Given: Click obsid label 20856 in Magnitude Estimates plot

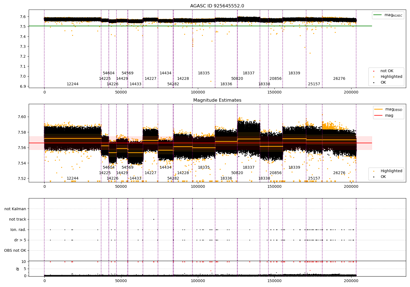Looking at the screenshot, I should click(x=276, y=173).
